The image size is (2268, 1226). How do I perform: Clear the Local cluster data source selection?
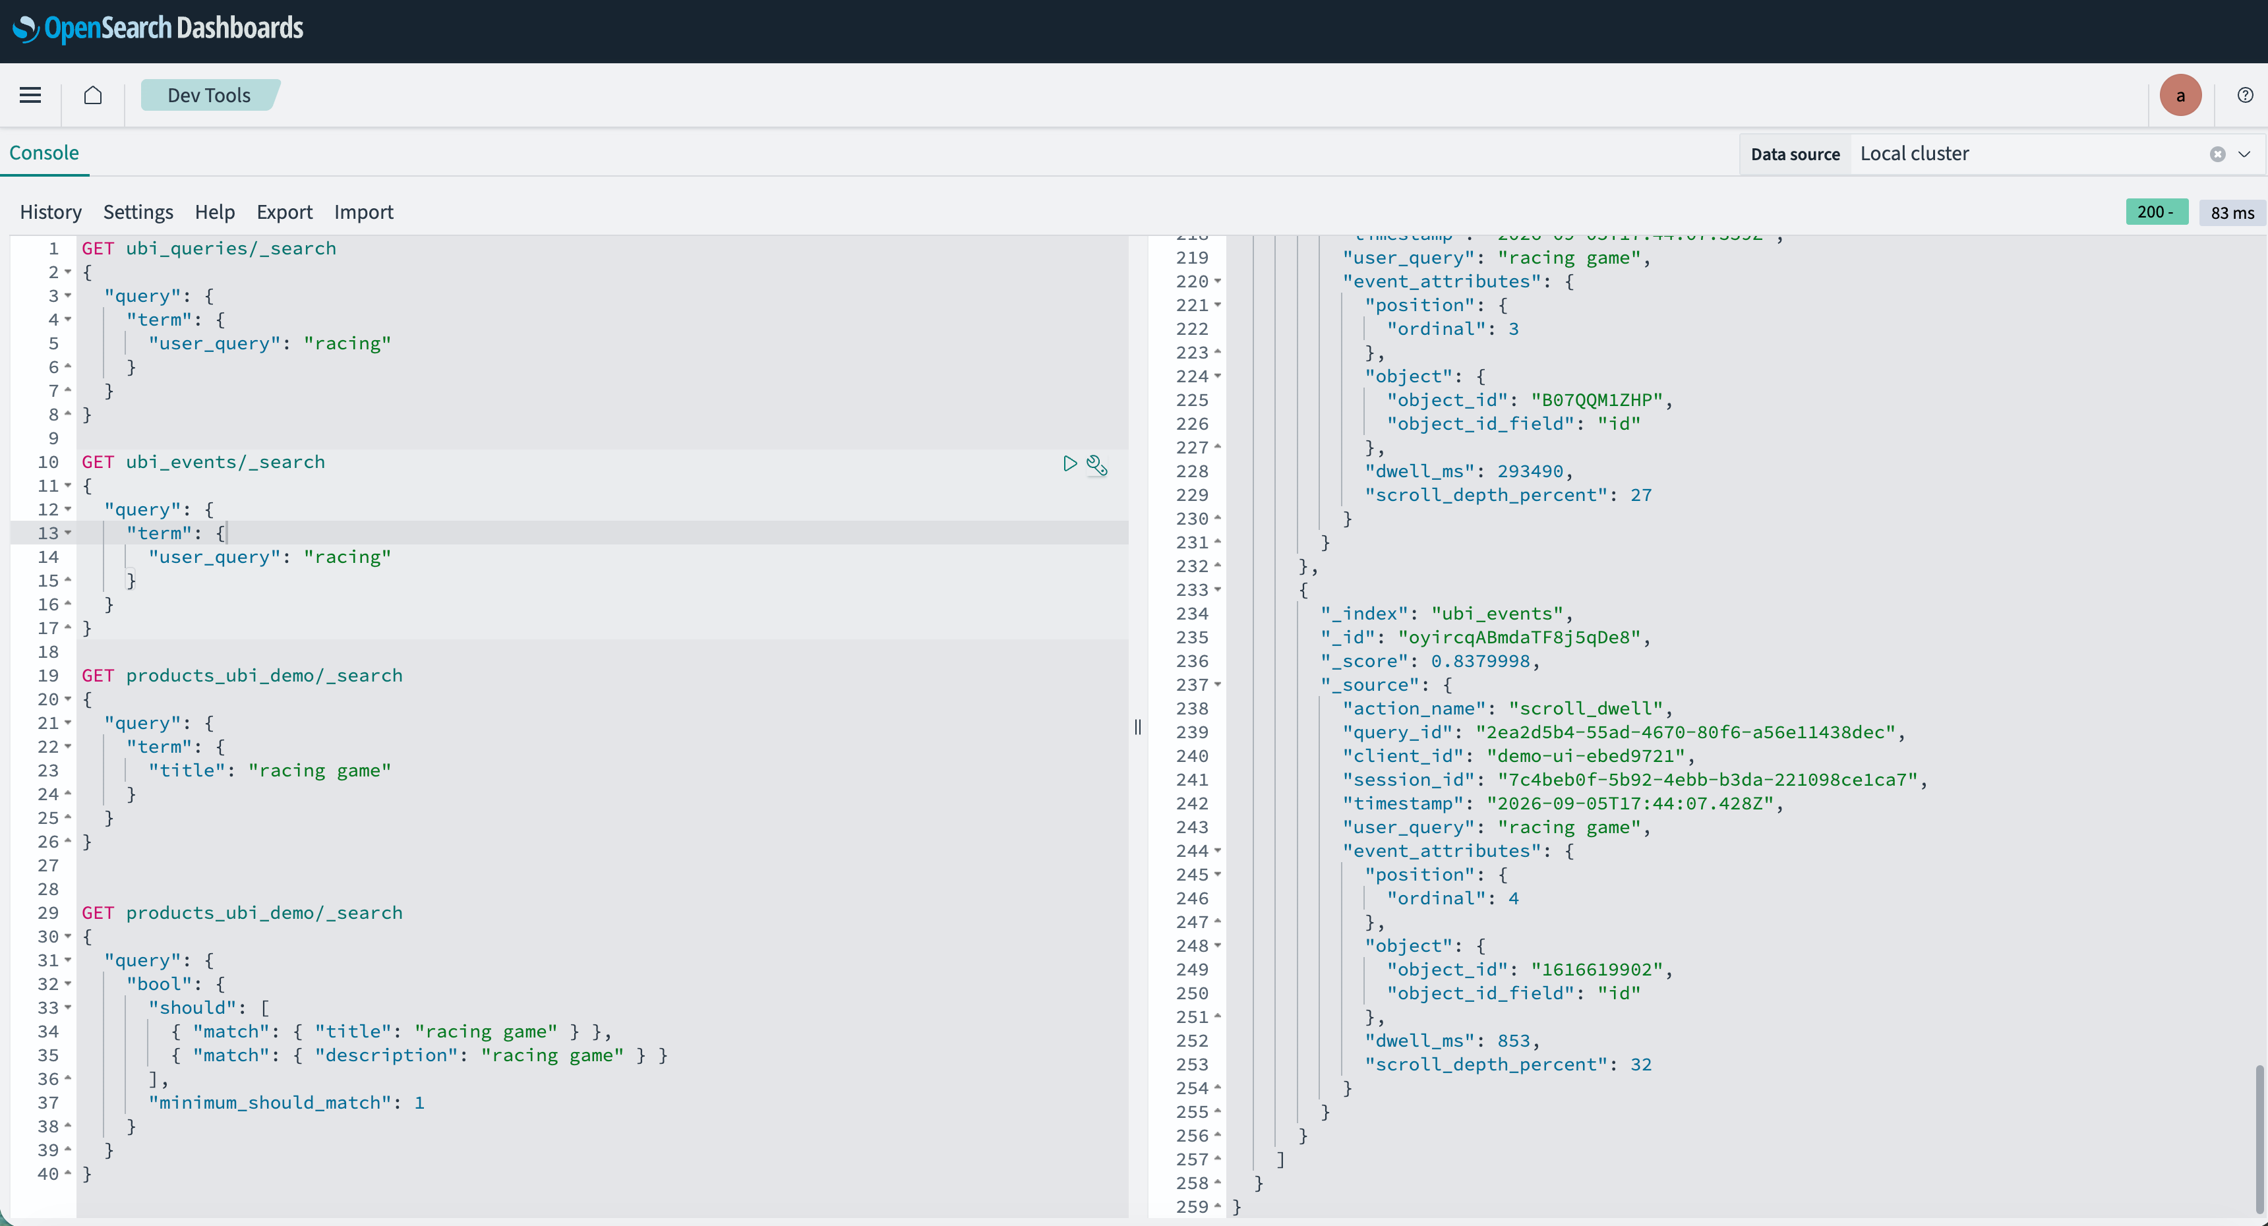(2218, 154)
